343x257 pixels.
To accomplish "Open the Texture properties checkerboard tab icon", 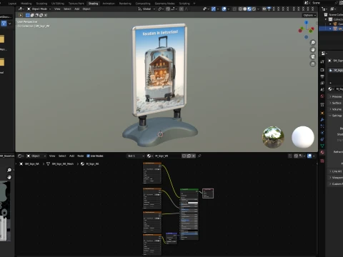I will point(322,161).
